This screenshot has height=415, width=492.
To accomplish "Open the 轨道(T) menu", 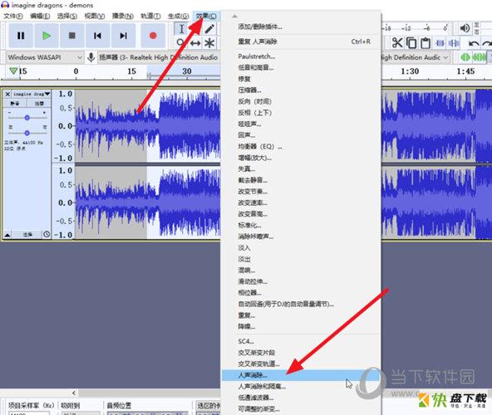I will 150,16.
